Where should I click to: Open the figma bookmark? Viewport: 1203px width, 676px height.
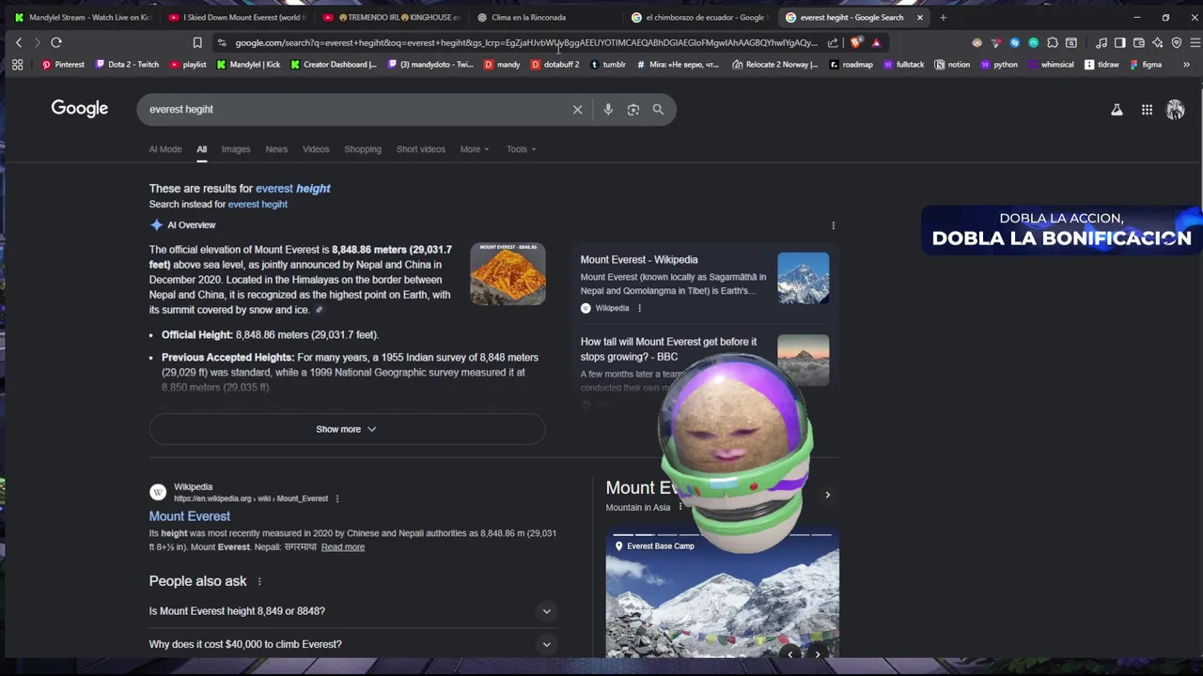1146,65
